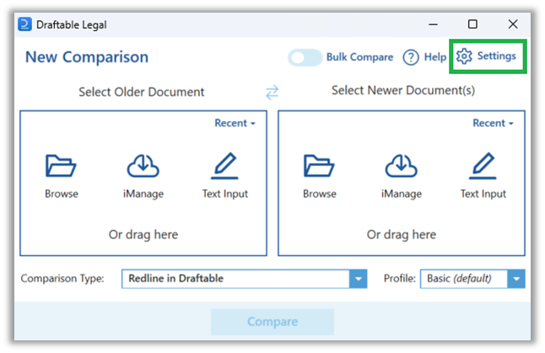
Task: Click the 'Select Older Document' heading
Action: [x=142, y=92]
